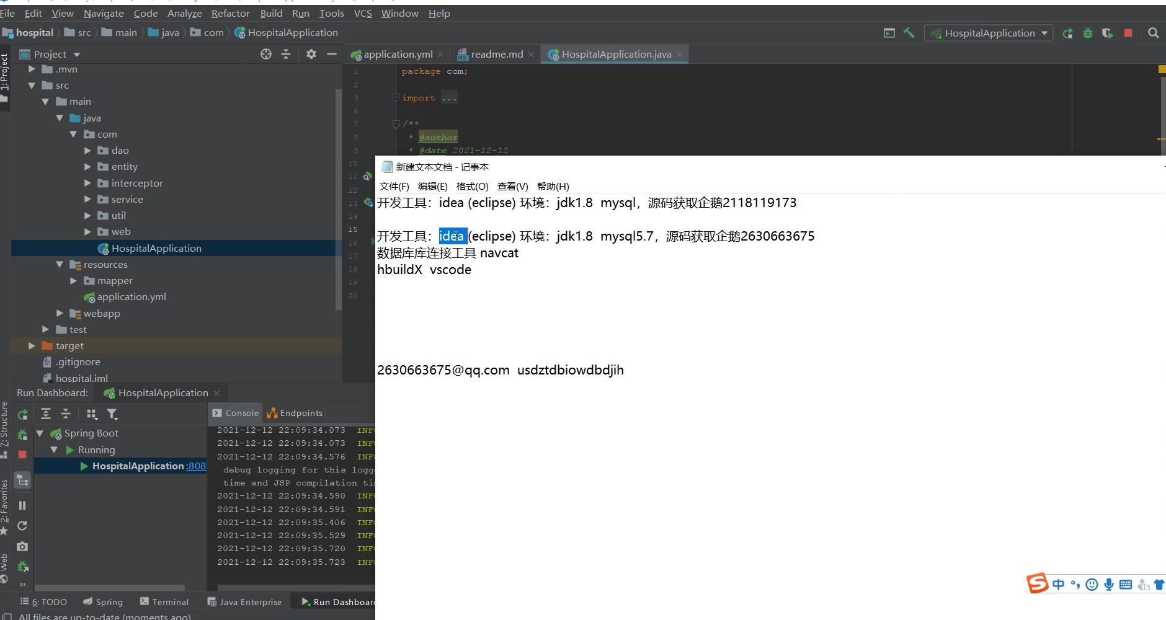
Task: Expand the target folder
Action: click(x=32, y=345)
